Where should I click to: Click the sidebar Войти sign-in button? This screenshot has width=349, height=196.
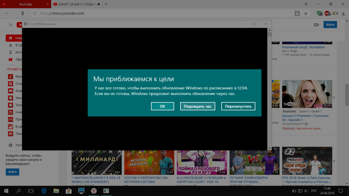point(13,172)
